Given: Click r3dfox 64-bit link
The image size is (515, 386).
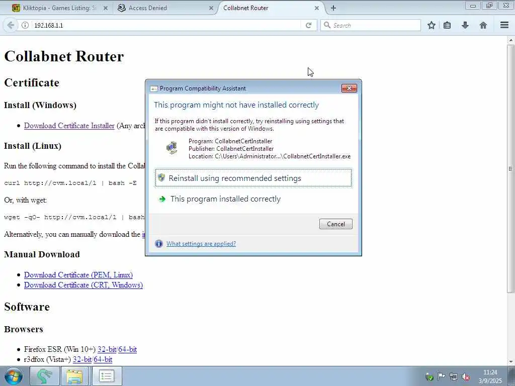Looking at the screenshot, I should (103, 359).
